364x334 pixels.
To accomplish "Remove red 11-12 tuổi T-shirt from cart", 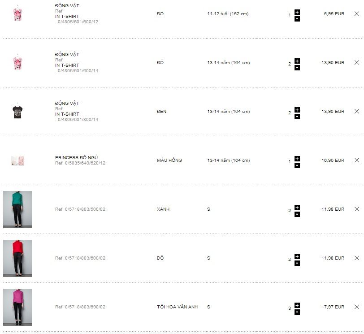I will click(357, 13).
